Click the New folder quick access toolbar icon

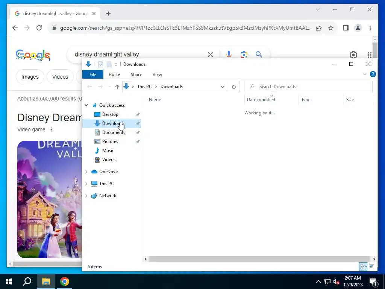tap(109, 64)
